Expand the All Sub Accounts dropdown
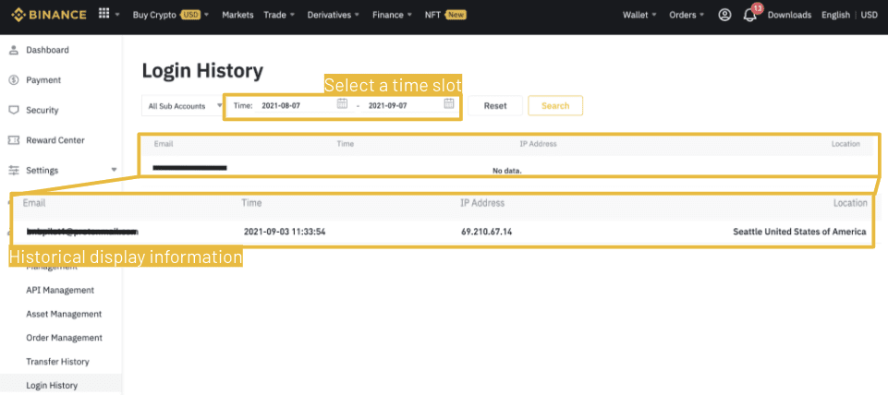The height and width of the screenshot is (395, 888). pyautogui.click(x=185, y=106)
